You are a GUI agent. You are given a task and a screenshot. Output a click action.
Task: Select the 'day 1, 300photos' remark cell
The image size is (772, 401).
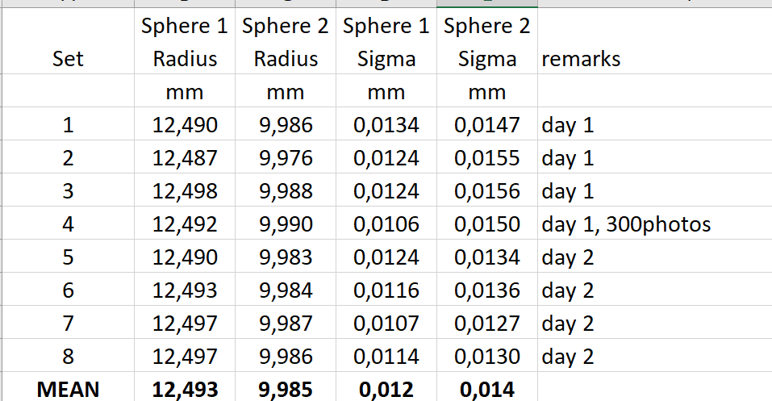click(x=626, y=224)
